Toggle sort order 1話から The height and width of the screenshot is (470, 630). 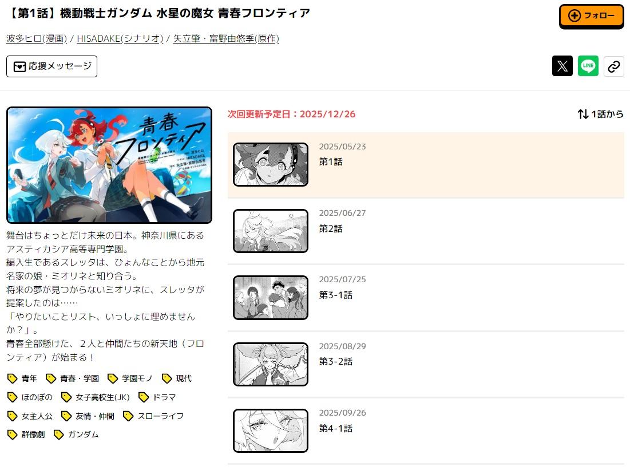pyautogui.click(x=600, y=114)
